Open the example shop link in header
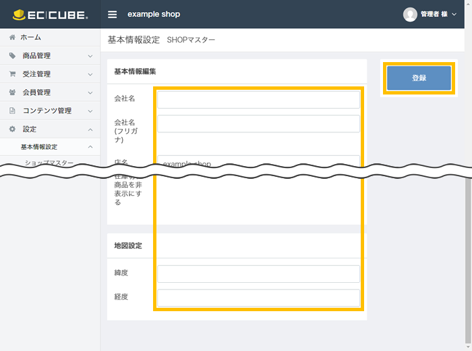The height and width of the screenshot is (351, 472). click(x=154, y=14)
